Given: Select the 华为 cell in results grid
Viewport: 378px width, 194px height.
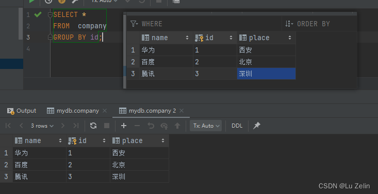Looking at the screenshot, I should [x=39, y=153].
